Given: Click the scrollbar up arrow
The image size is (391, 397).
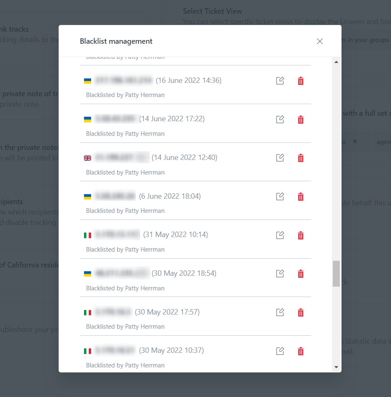Looking at the screenshot, I should pyautogui.click(x=336, y=62).
